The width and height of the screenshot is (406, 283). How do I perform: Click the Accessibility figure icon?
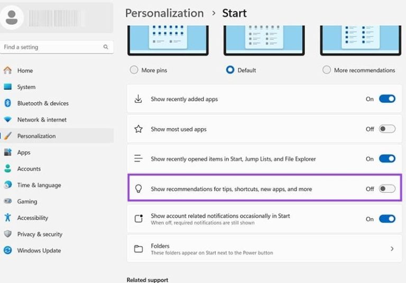point(8,218)
